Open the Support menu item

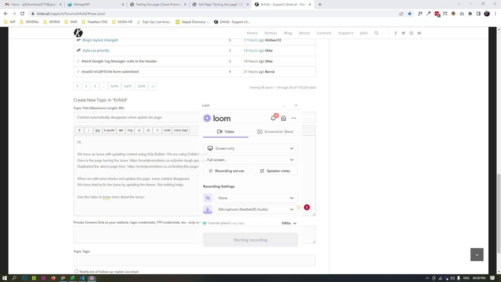pyautogui.click(x=346, y=33)
